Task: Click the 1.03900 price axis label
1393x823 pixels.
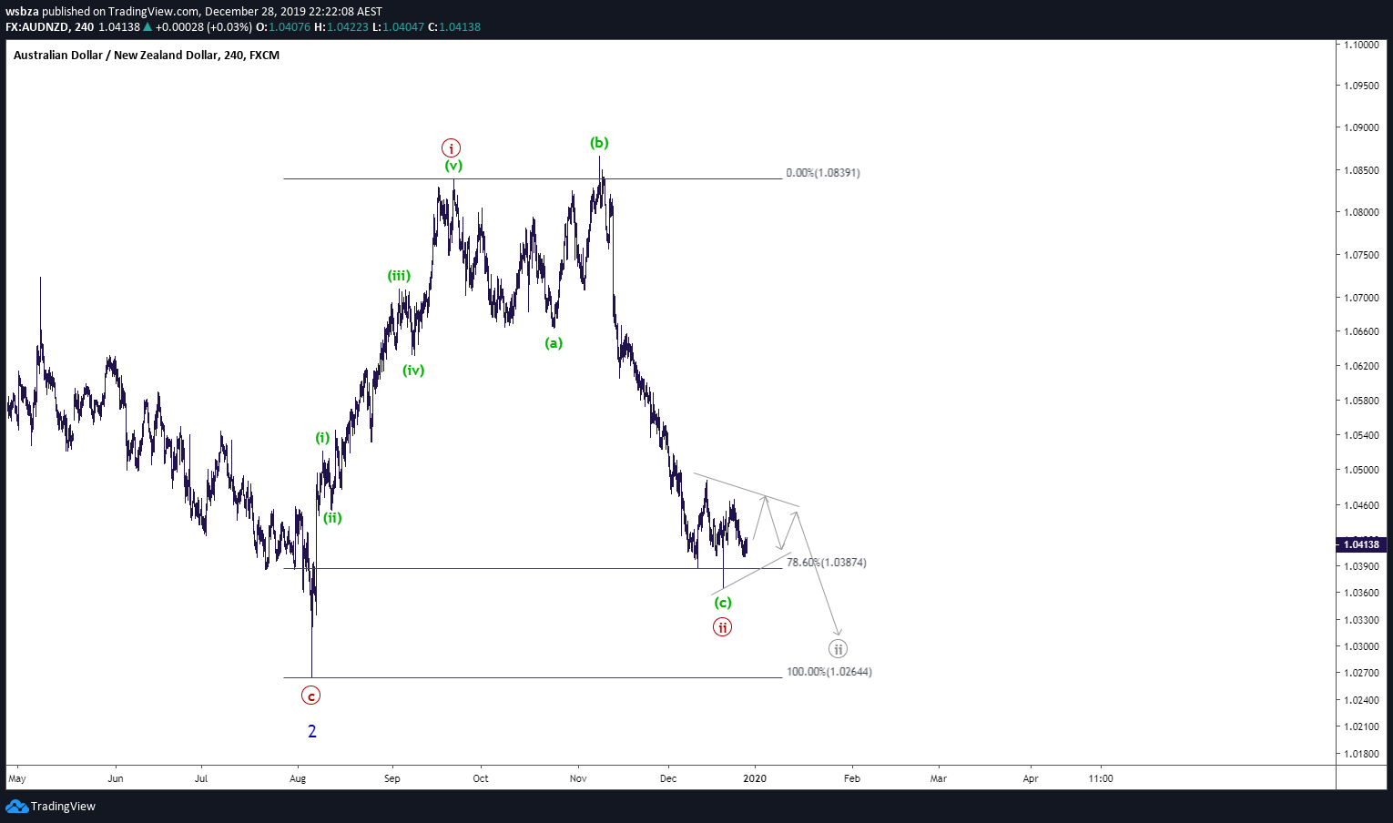Action: (x=1361, y=566)
